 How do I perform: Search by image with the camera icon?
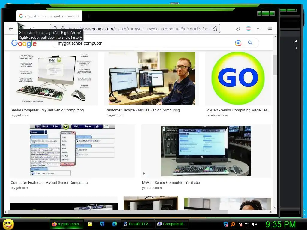point(238,43)
